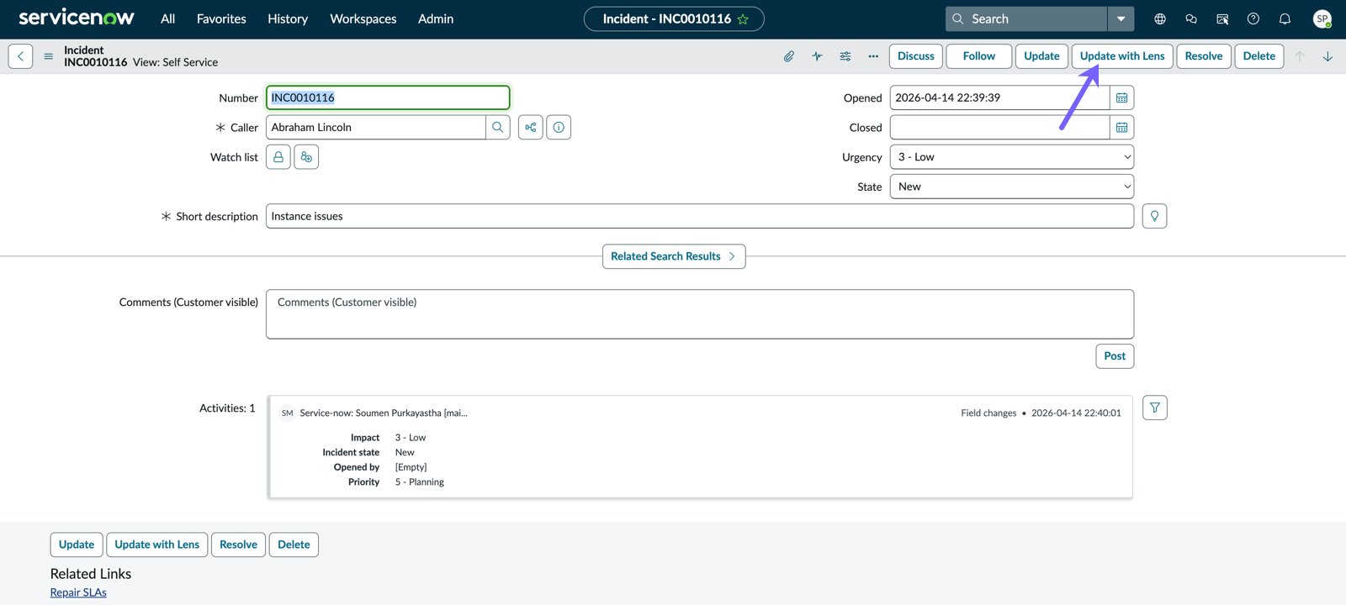1346x605 pixels.
Task: Open calendar picker for Closed date
Action: (x=1121, y=127)
